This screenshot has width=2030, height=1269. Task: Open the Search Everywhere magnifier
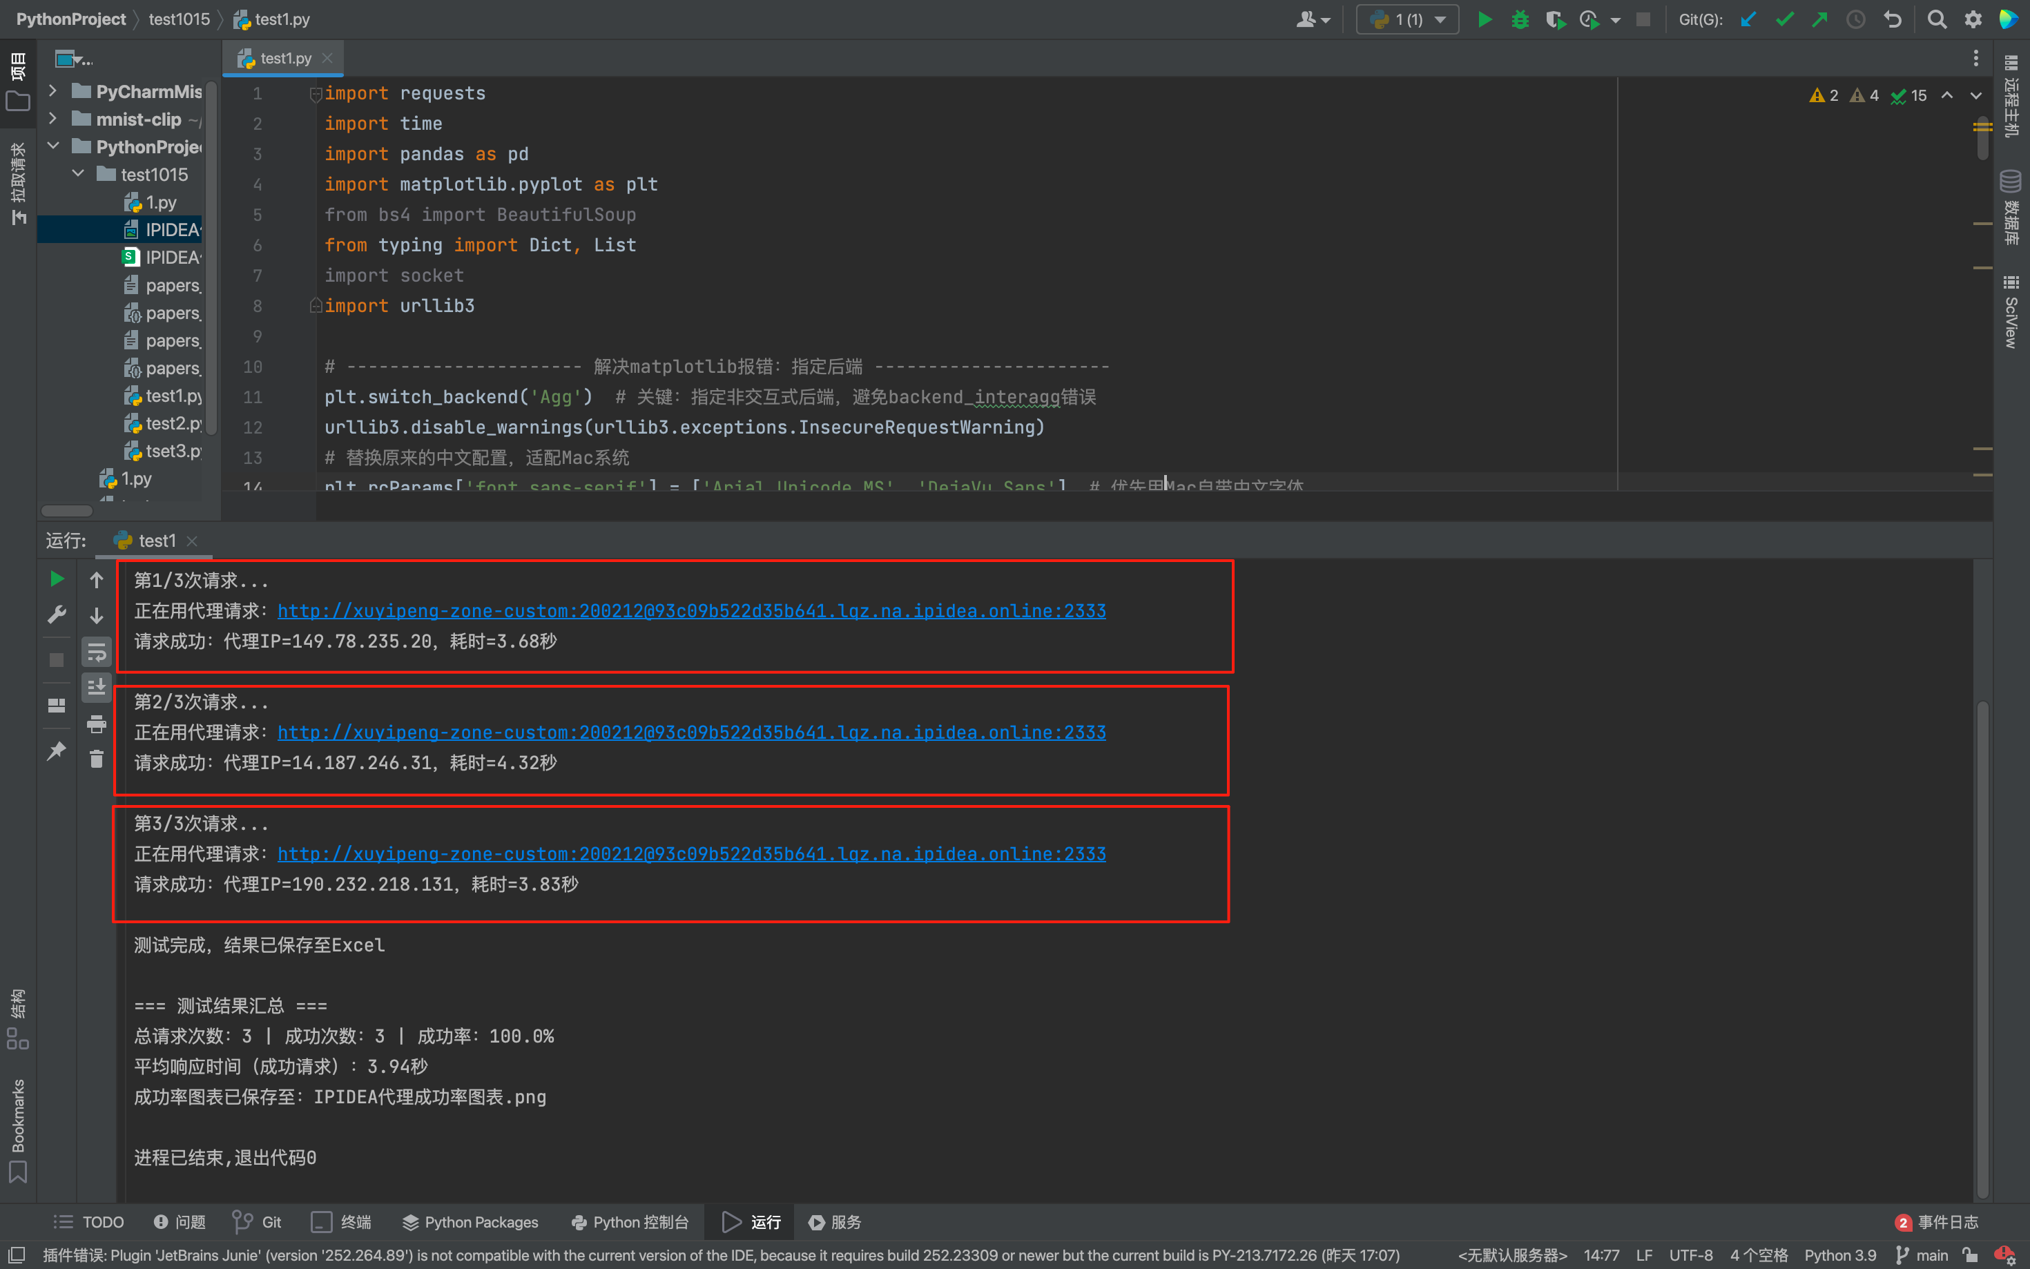click(x=1936, y=19)
